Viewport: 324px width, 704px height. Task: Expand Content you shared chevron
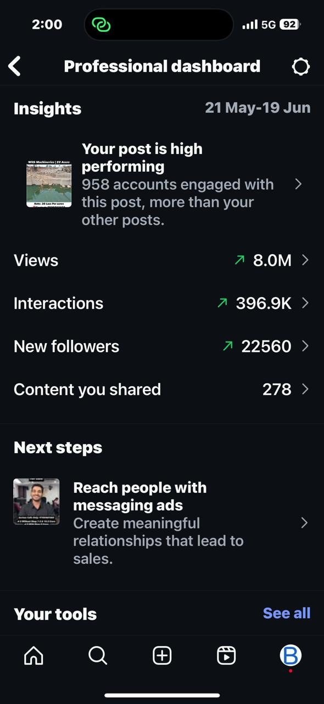[x=305, y=389]
